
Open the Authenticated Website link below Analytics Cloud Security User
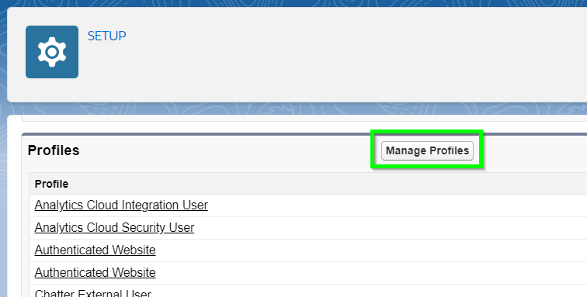point(95,250)
